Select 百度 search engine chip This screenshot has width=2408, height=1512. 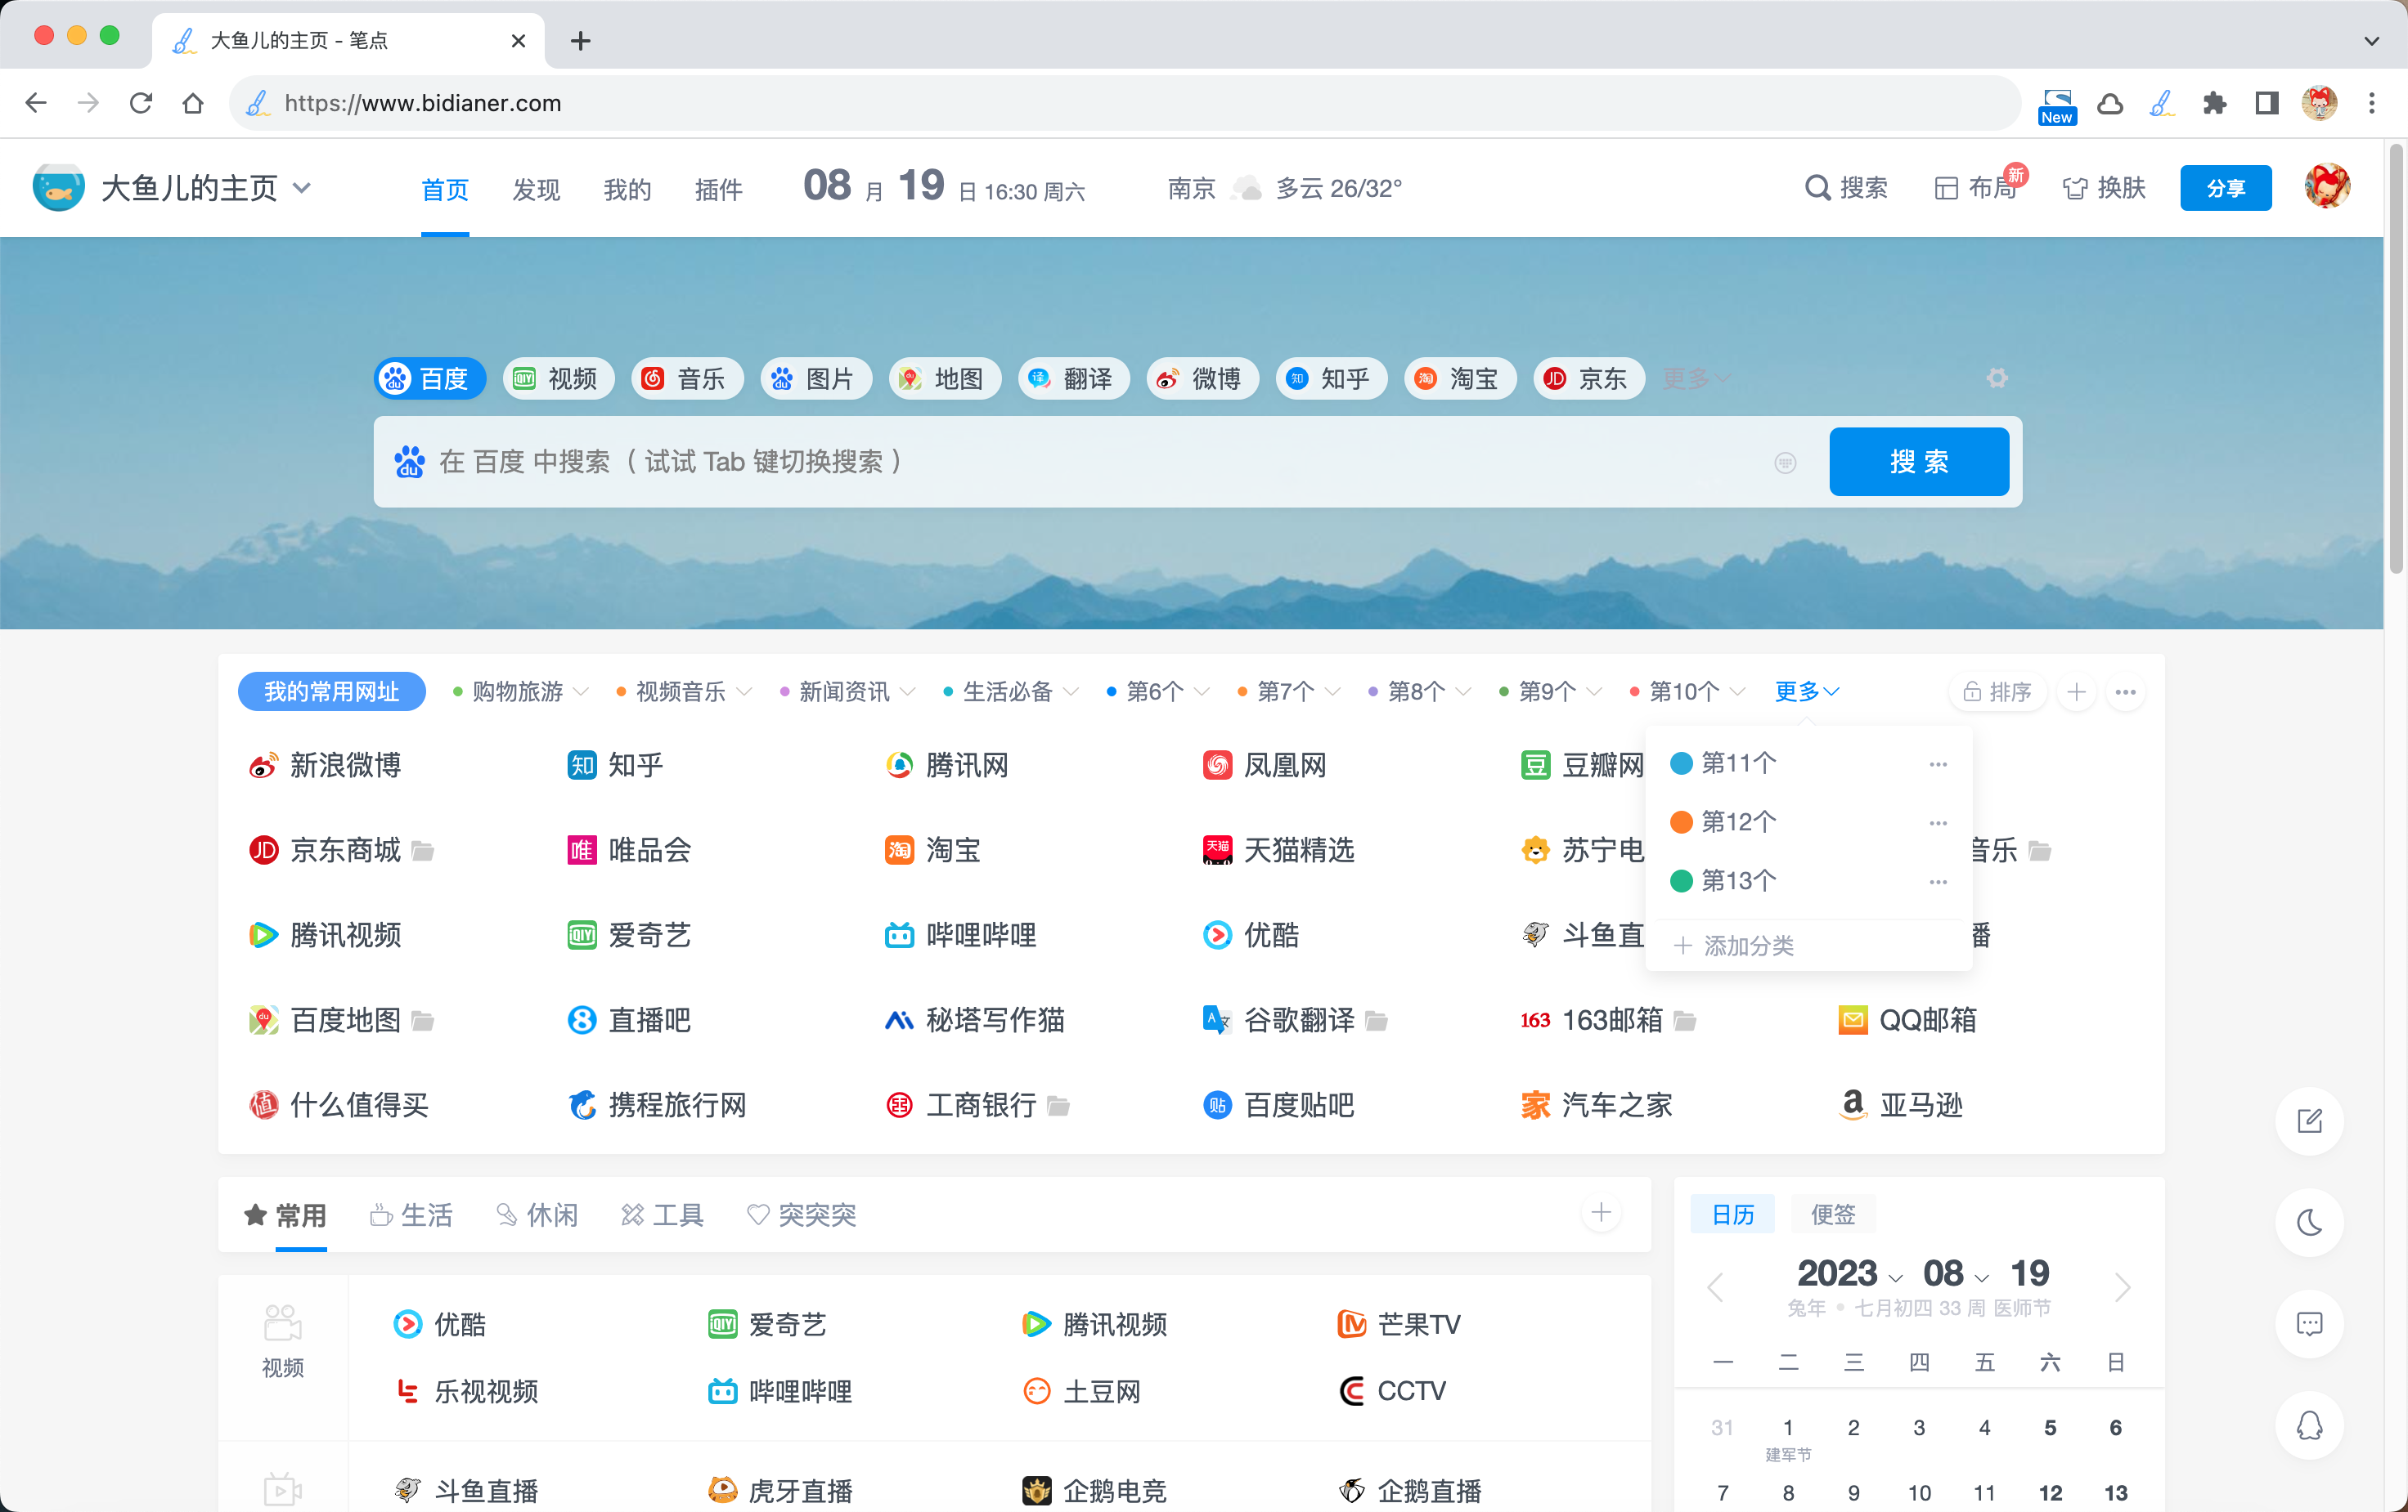pos(430,378)
